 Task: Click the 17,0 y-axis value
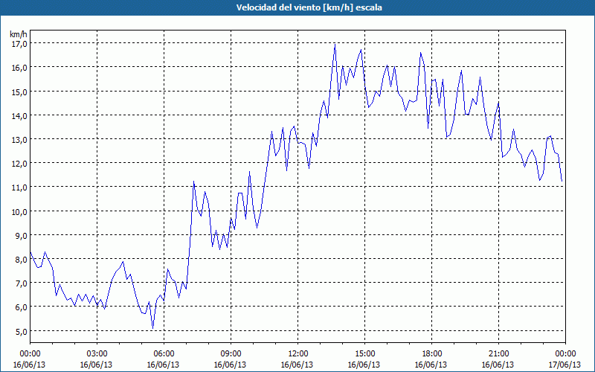point(19,44)
